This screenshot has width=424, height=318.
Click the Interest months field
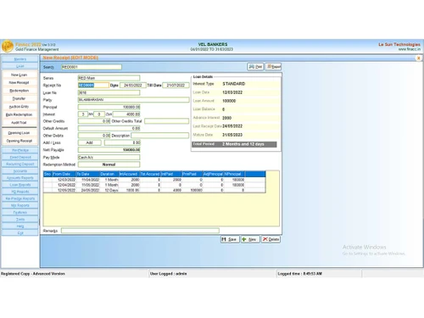(x=83, y=114)
